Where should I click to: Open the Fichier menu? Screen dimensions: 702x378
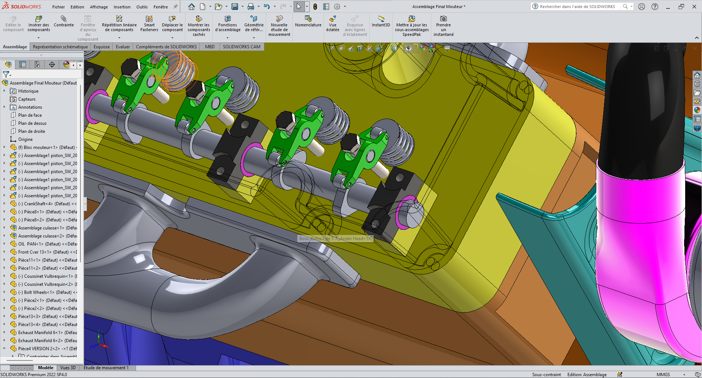coord(58,7)
